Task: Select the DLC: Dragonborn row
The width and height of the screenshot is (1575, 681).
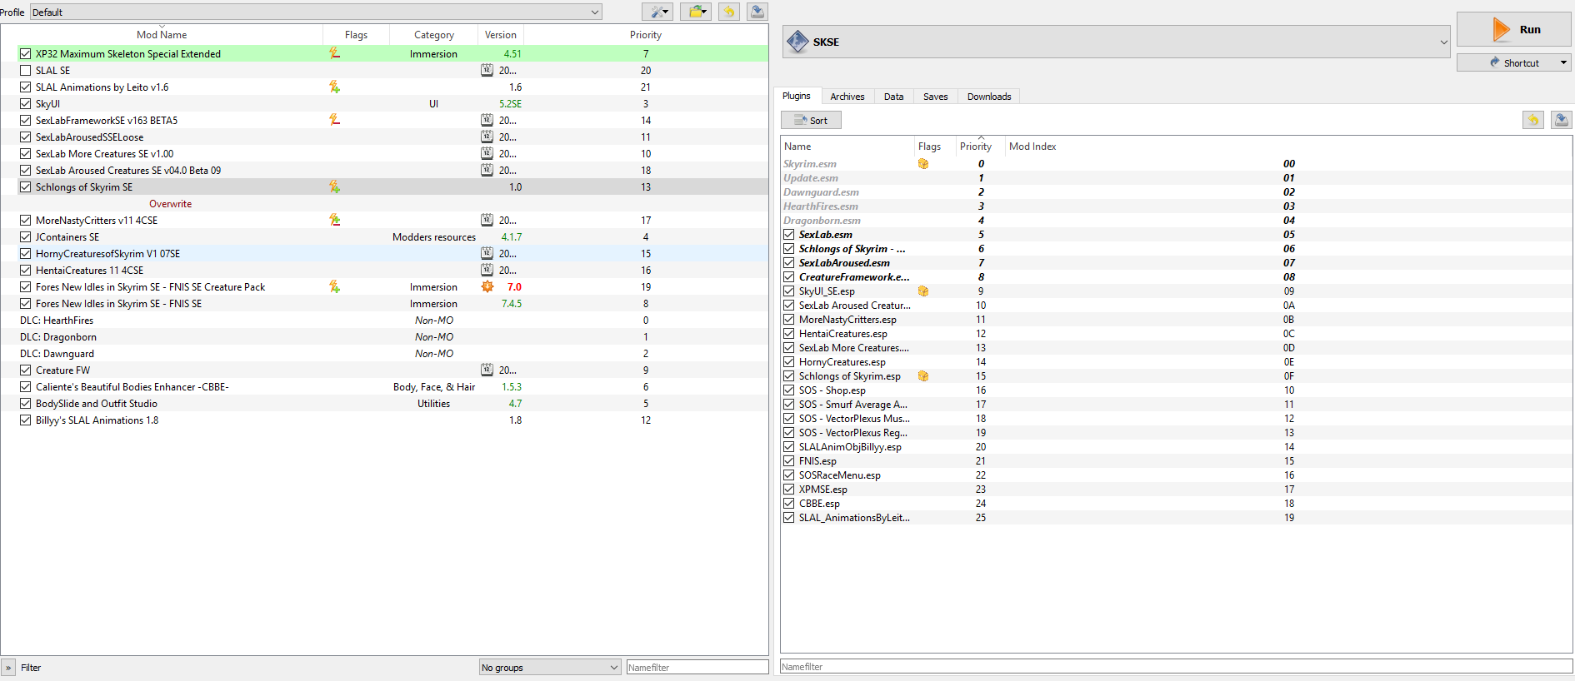Action: click(384, 336)
